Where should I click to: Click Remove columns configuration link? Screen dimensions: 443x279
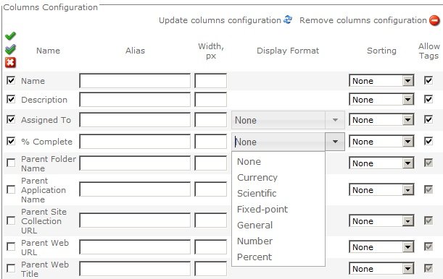pos(363,20)
